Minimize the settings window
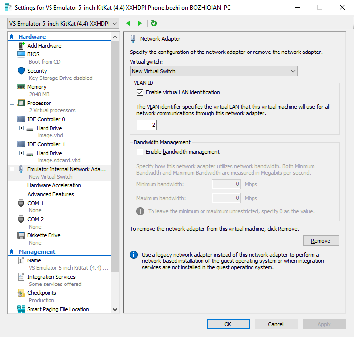Viewport: 354px width, 337px height. (298, 7)
